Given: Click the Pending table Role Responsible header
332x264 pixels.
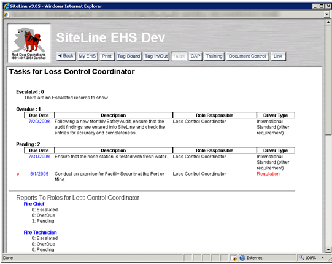Looking at the screenshot, I should click(x=215, y=150).
